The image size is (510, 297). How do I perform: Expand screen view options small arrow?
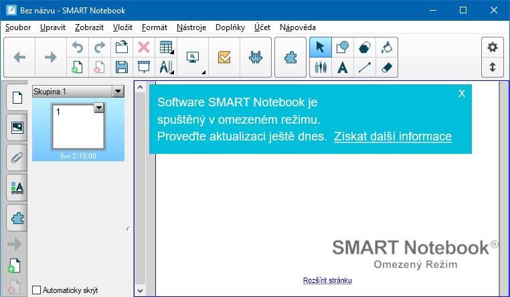(203, 72)
